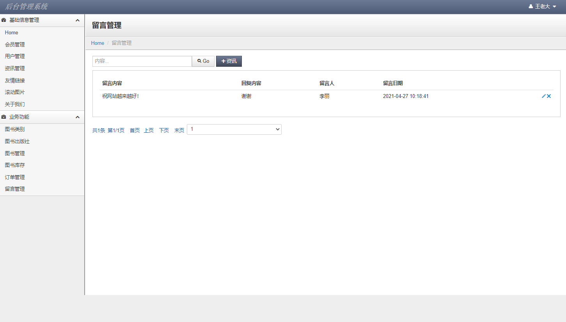This screenshot has width=566, height=322.
Task: Open the page number selection combo box
Action: point(234,129)
